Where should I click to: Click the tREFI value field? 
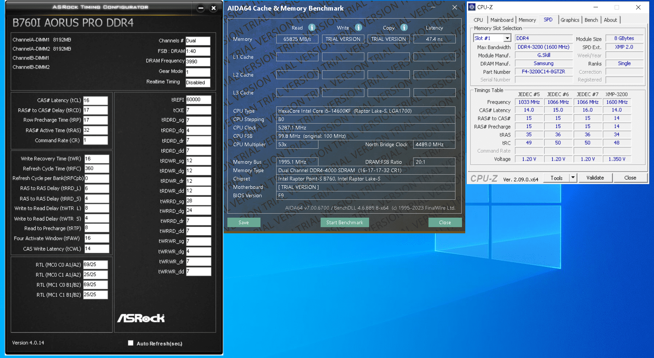[x=199, y=100]
